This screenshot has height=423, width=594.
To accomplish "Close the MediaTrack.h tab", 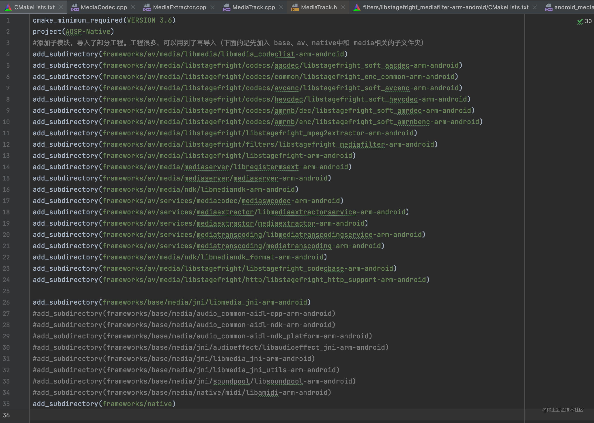I will pyautogui.click(x=343, y=7).
